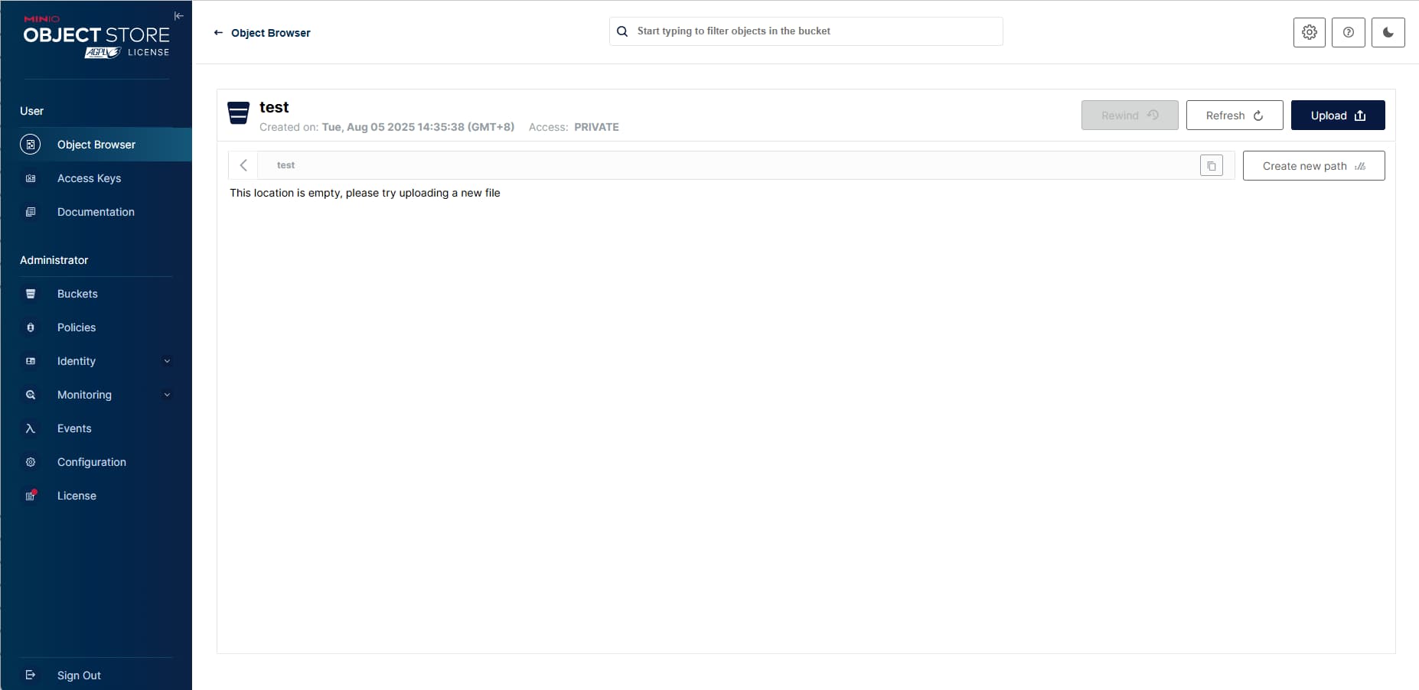Focus the filter objects search field
1419x690 pixels.
806,31
